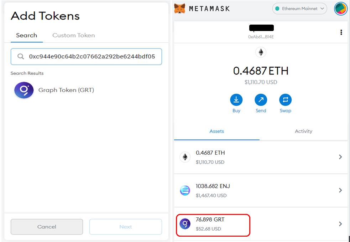Click the 0.4687 ETH amount in assets list
This screenshot has width=350, height=242.
[x=210, y=153]
